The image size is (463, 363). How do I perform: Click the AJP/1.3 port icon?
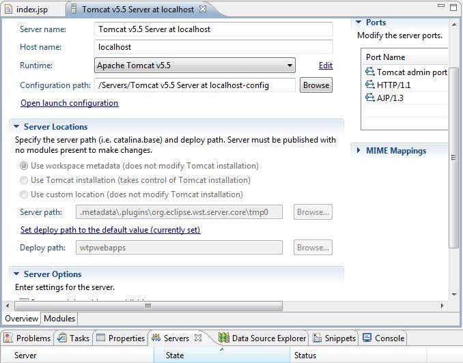(x=369, y=98)
